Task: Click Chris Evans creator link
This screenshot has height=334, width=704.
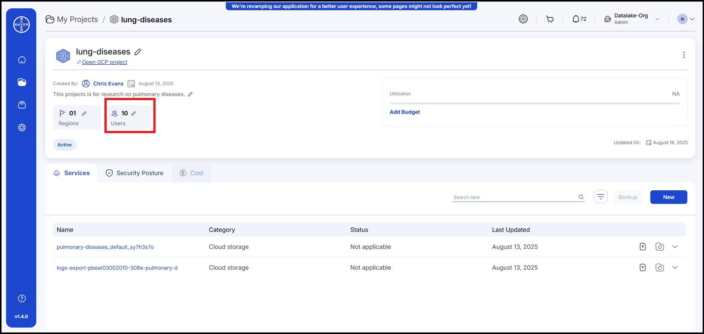Action: 108,84
